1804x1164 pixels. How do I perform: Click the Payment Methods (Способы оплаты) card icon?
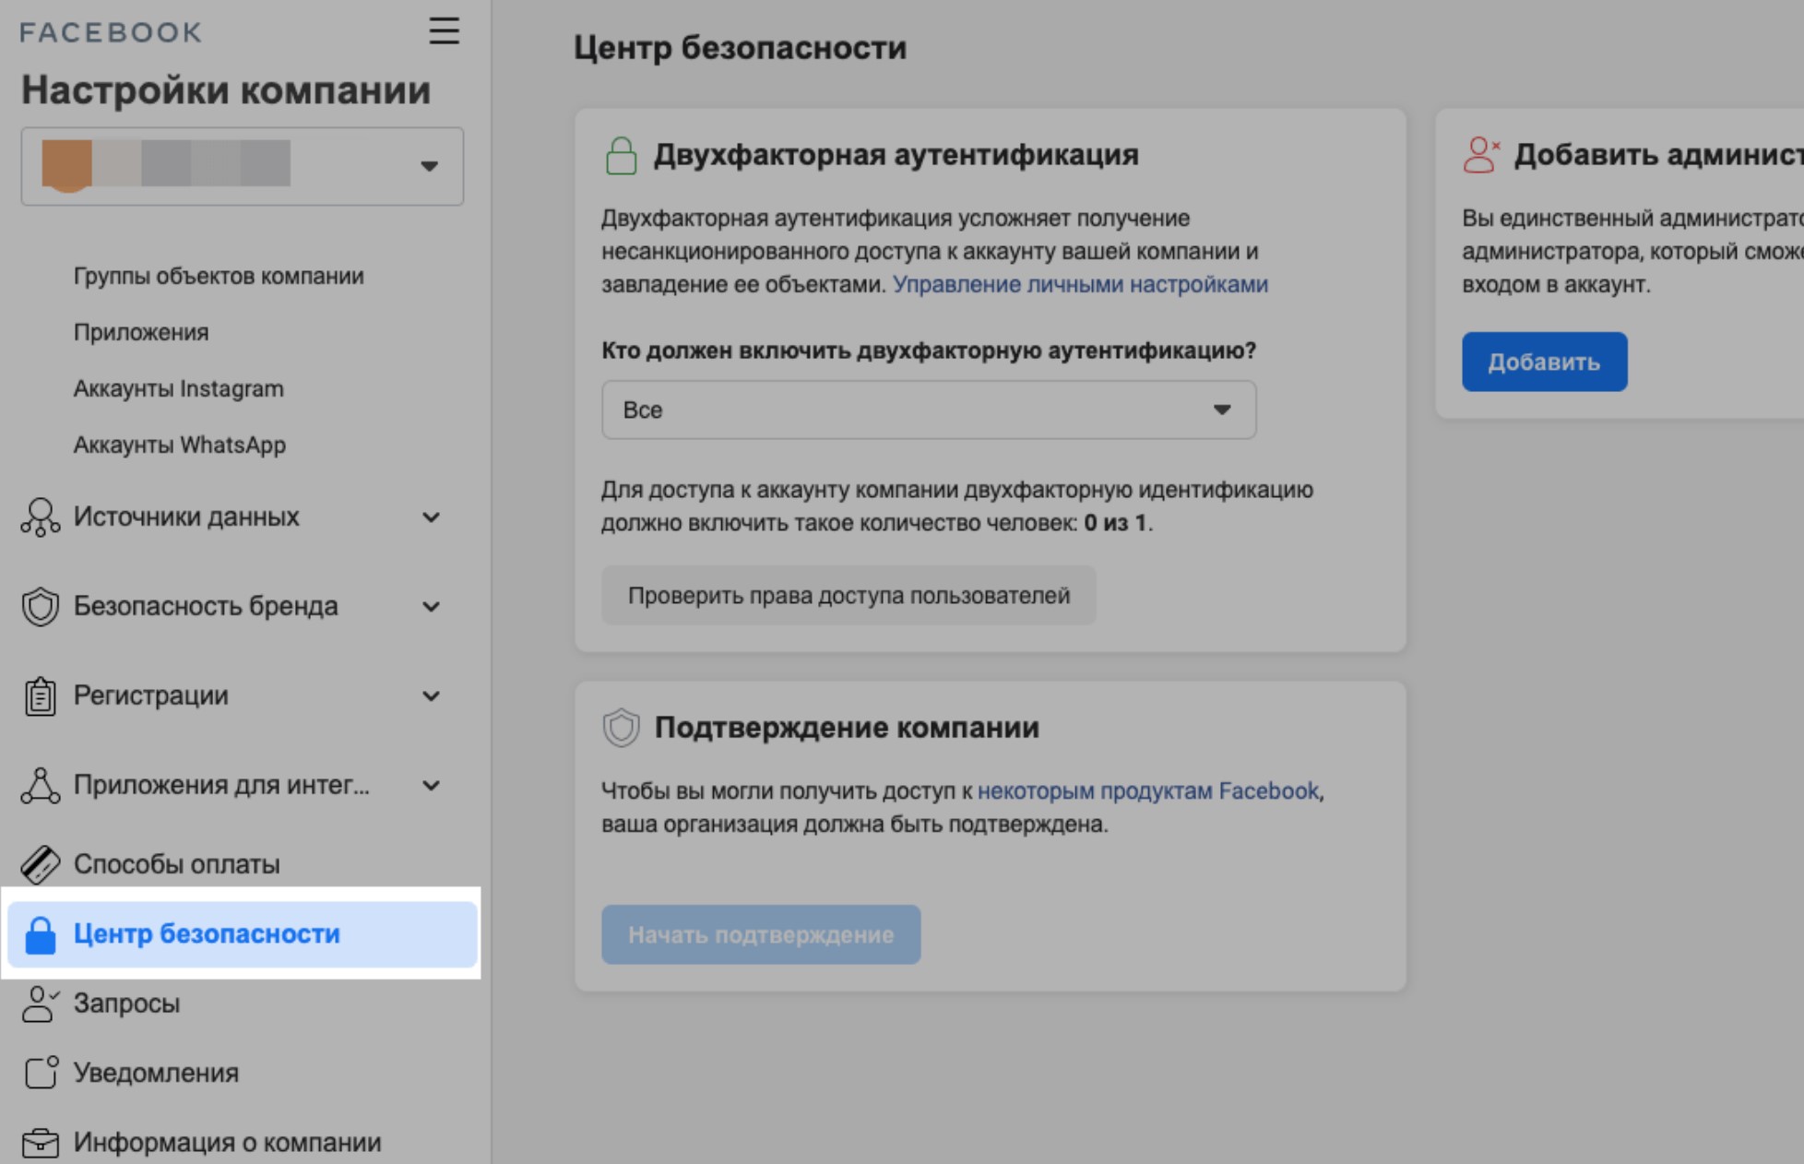[40, 865]
